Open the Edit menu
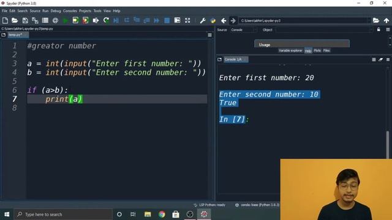 pos(12,11)
